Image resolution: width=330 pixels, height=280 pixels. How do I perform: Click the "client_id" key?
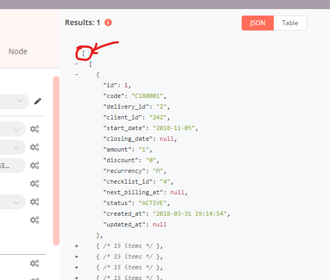tap(123, 117)
